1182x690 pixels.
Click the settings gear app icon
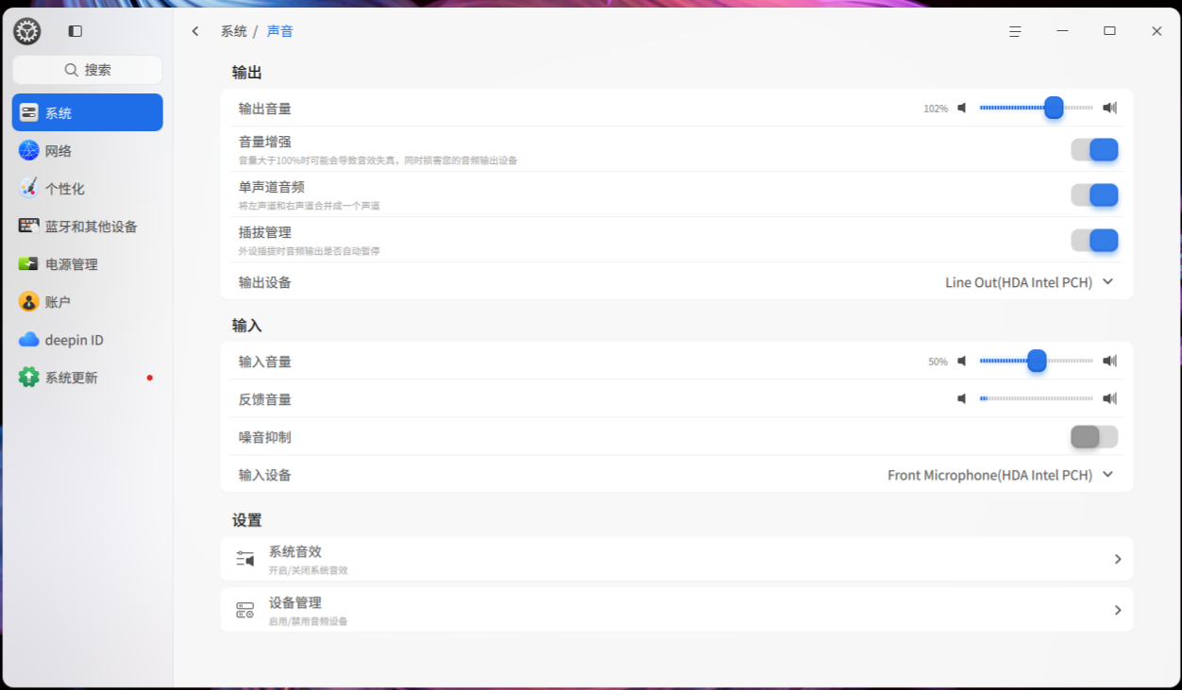(27, 31)
